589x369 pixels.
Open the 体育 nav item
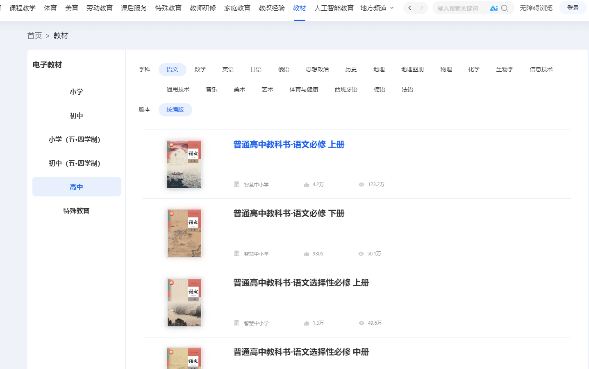click(x=50, y=8)
